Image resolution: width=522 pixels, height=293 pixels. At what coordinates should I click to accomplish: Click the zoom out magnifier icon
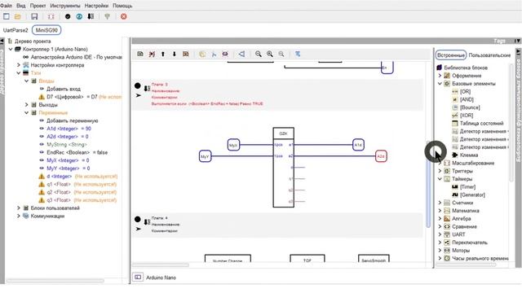258,54
